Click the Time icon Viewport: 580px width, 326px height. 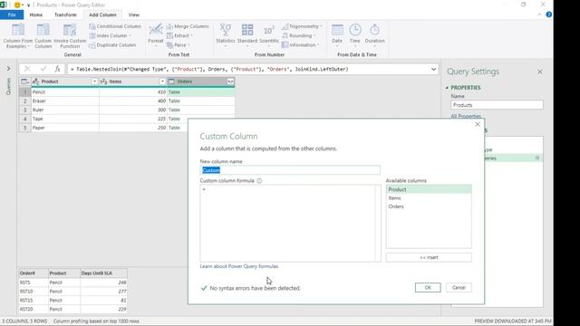355,30
